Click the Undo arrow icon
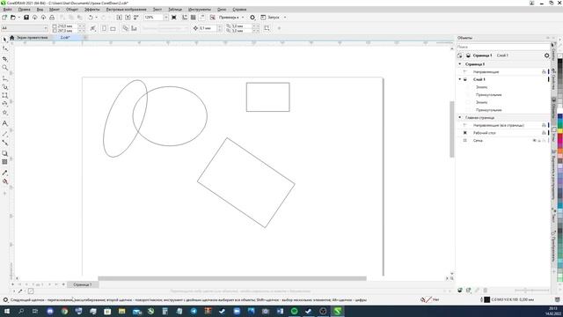The height and width of the screenshot is (317, 563). (x=91, y=18)
